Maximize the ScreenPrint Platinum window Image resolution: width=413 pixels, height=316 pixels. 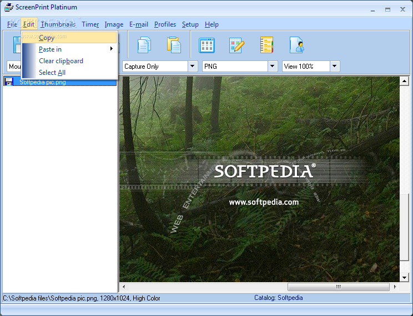[387, 10]
